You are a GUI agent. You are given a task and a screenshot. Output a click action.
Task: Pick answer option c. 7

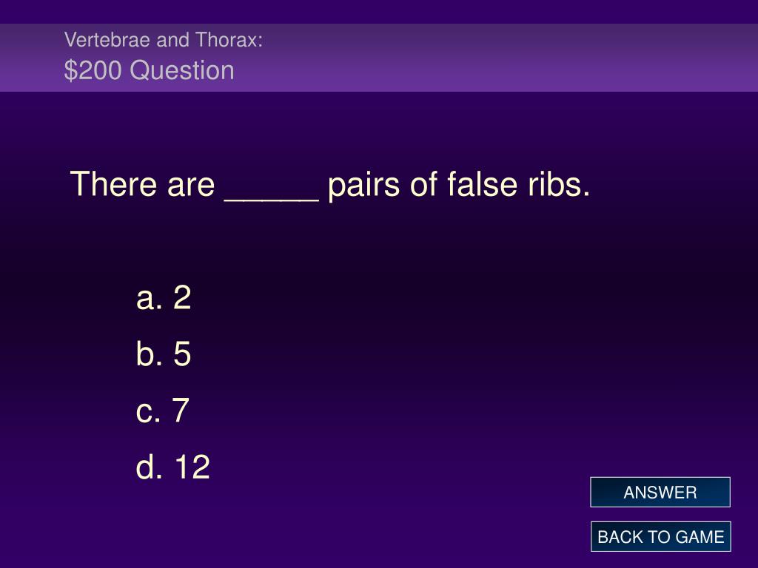[162, 410]
